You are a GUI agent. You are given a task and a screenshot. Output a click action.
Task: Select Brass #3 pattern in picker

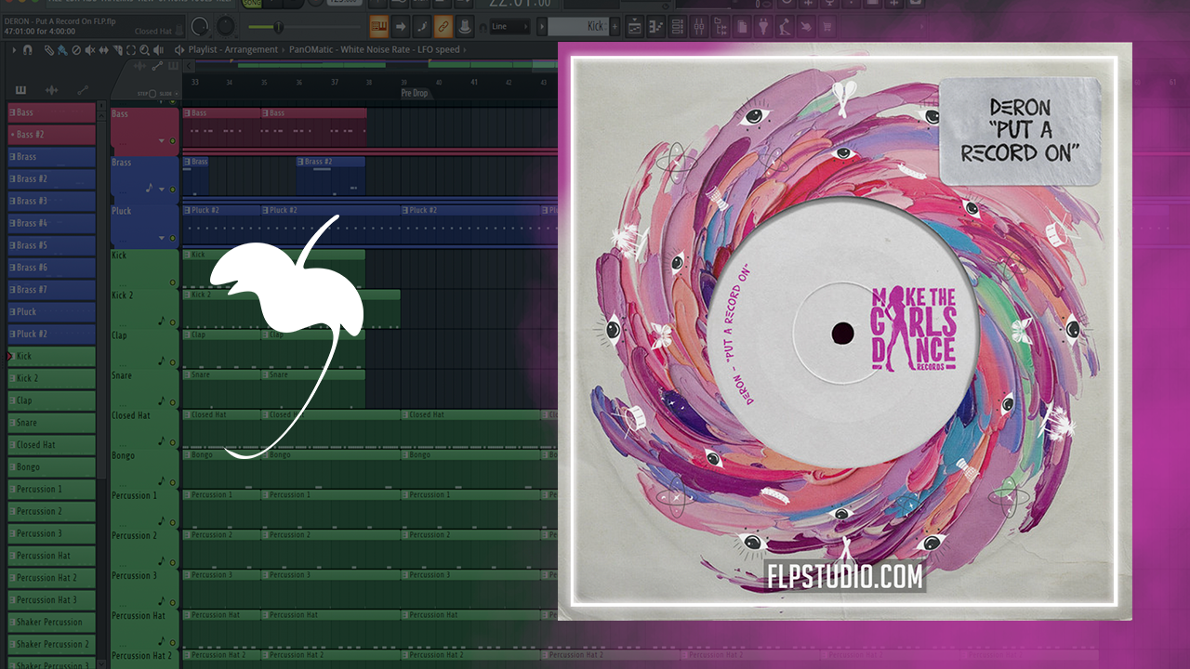point(52,201)
